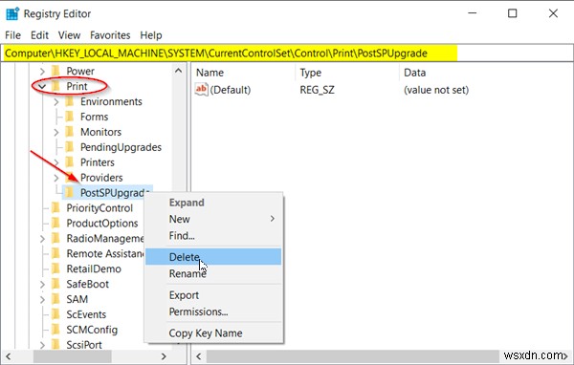
Task: Choose Export in the context menu
Action: coord(213,295)
